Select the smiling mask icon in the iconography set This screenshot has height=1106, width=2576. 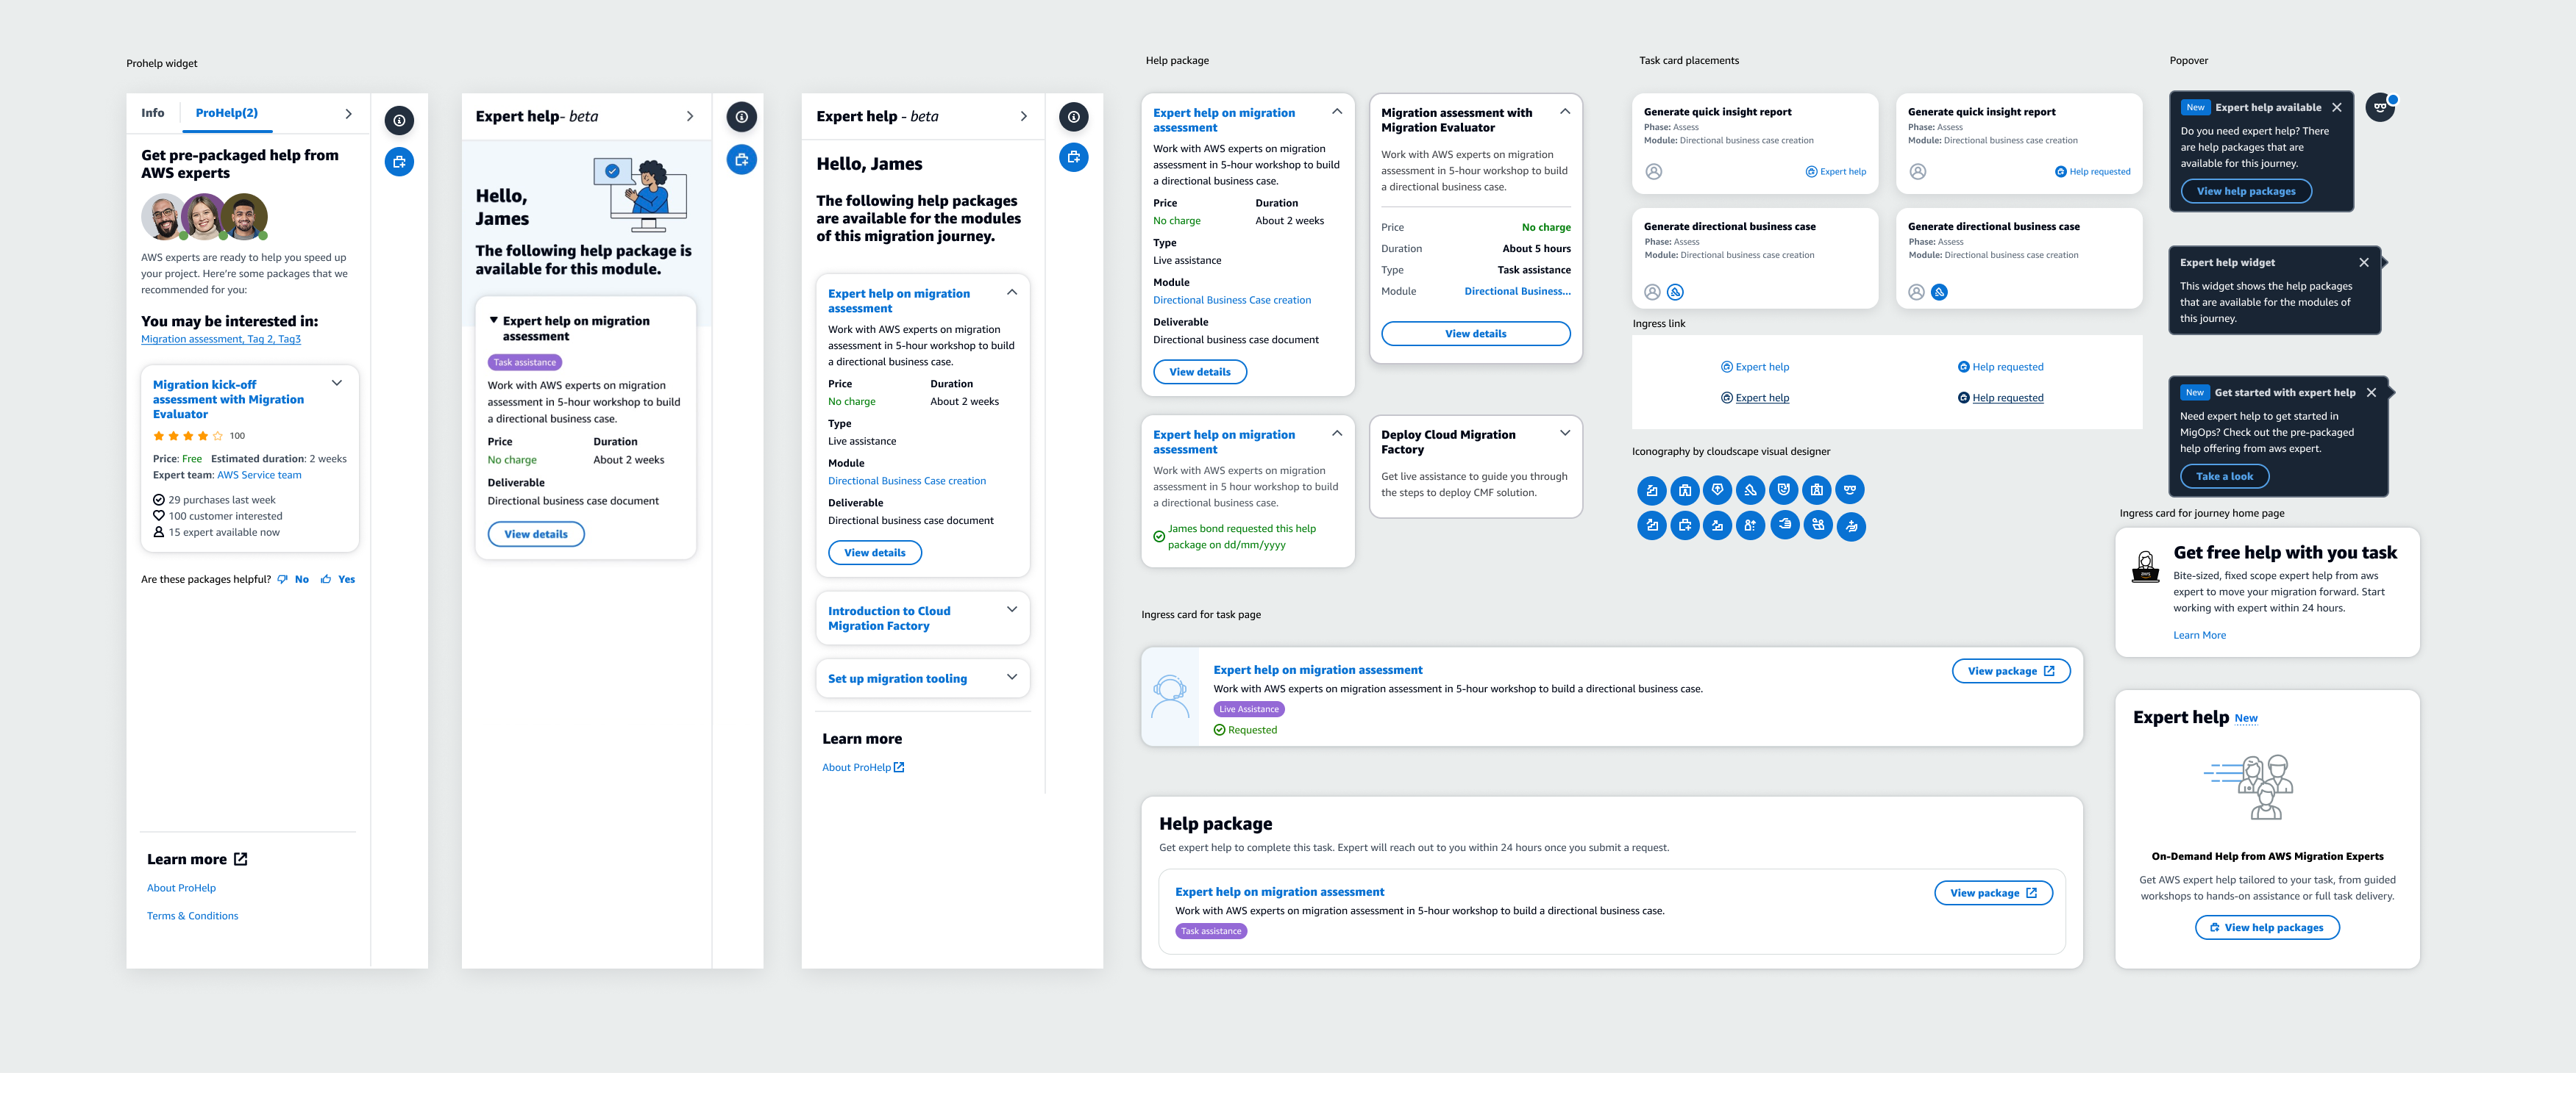click(x=1784, y=489)
